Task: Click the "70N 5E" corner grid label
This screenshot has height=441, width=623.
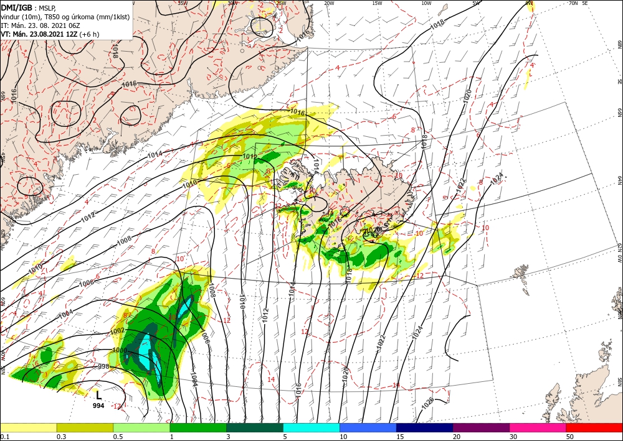Action: pyautogui.click(x=578, y=2)
